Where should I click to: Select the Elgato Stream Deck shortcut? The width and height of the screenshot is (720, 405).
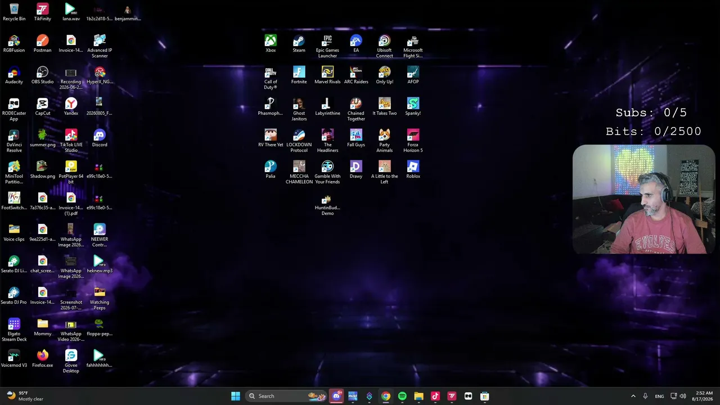tap(14, 330)
